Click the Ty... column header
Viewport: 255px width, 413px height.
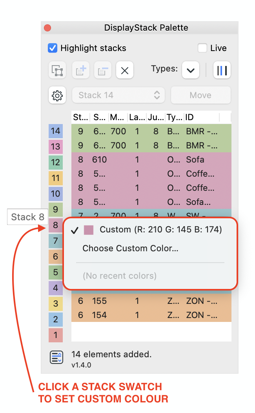pos(175,117)
